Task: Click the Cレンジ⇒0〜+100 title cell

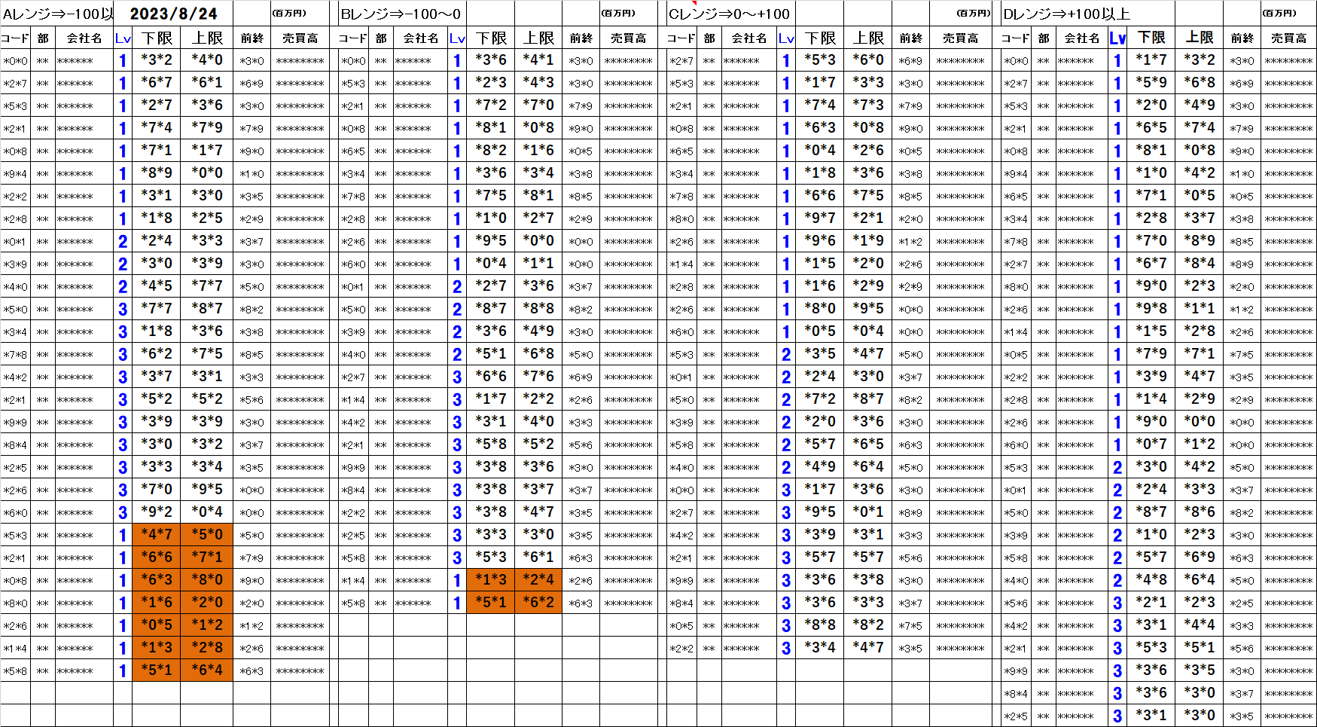Action: pos(729,14)
